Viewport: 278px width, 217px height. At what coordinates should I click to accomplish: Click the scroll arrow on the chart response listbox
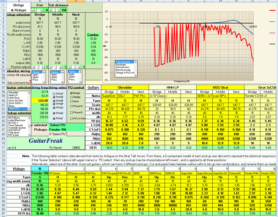pyautogui.click(x=136, y=62)
